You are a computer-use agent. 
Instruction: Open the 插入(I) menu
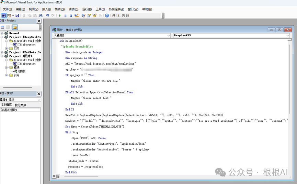[x=46, y=9]
